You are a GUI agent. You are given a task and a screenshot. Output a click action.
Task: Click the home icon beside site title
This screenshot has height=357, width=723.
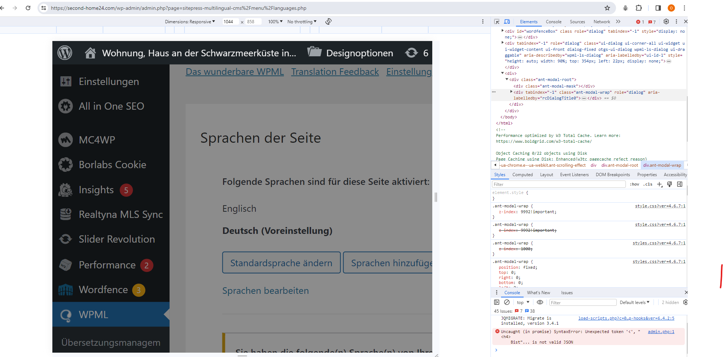pyautogui.click(x=90, y=53)
